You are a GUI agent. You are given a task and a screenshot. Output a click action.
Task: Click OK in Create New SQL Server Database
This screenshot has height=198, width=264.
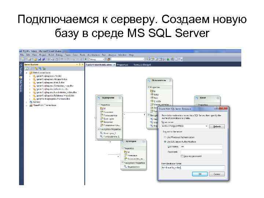click(x=200, y=174)
